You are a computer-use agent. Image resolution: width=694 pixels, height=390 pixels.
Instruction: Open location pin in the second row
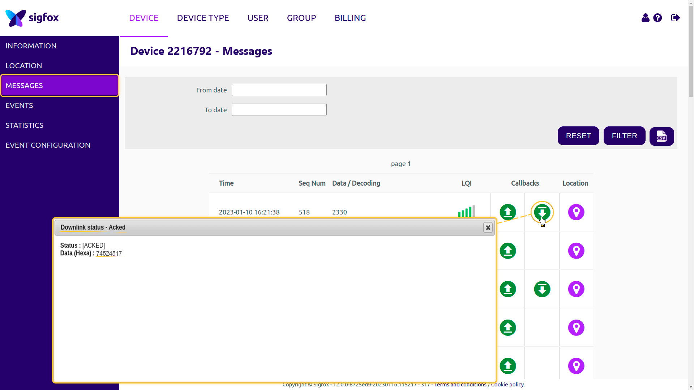coord(576,251)
